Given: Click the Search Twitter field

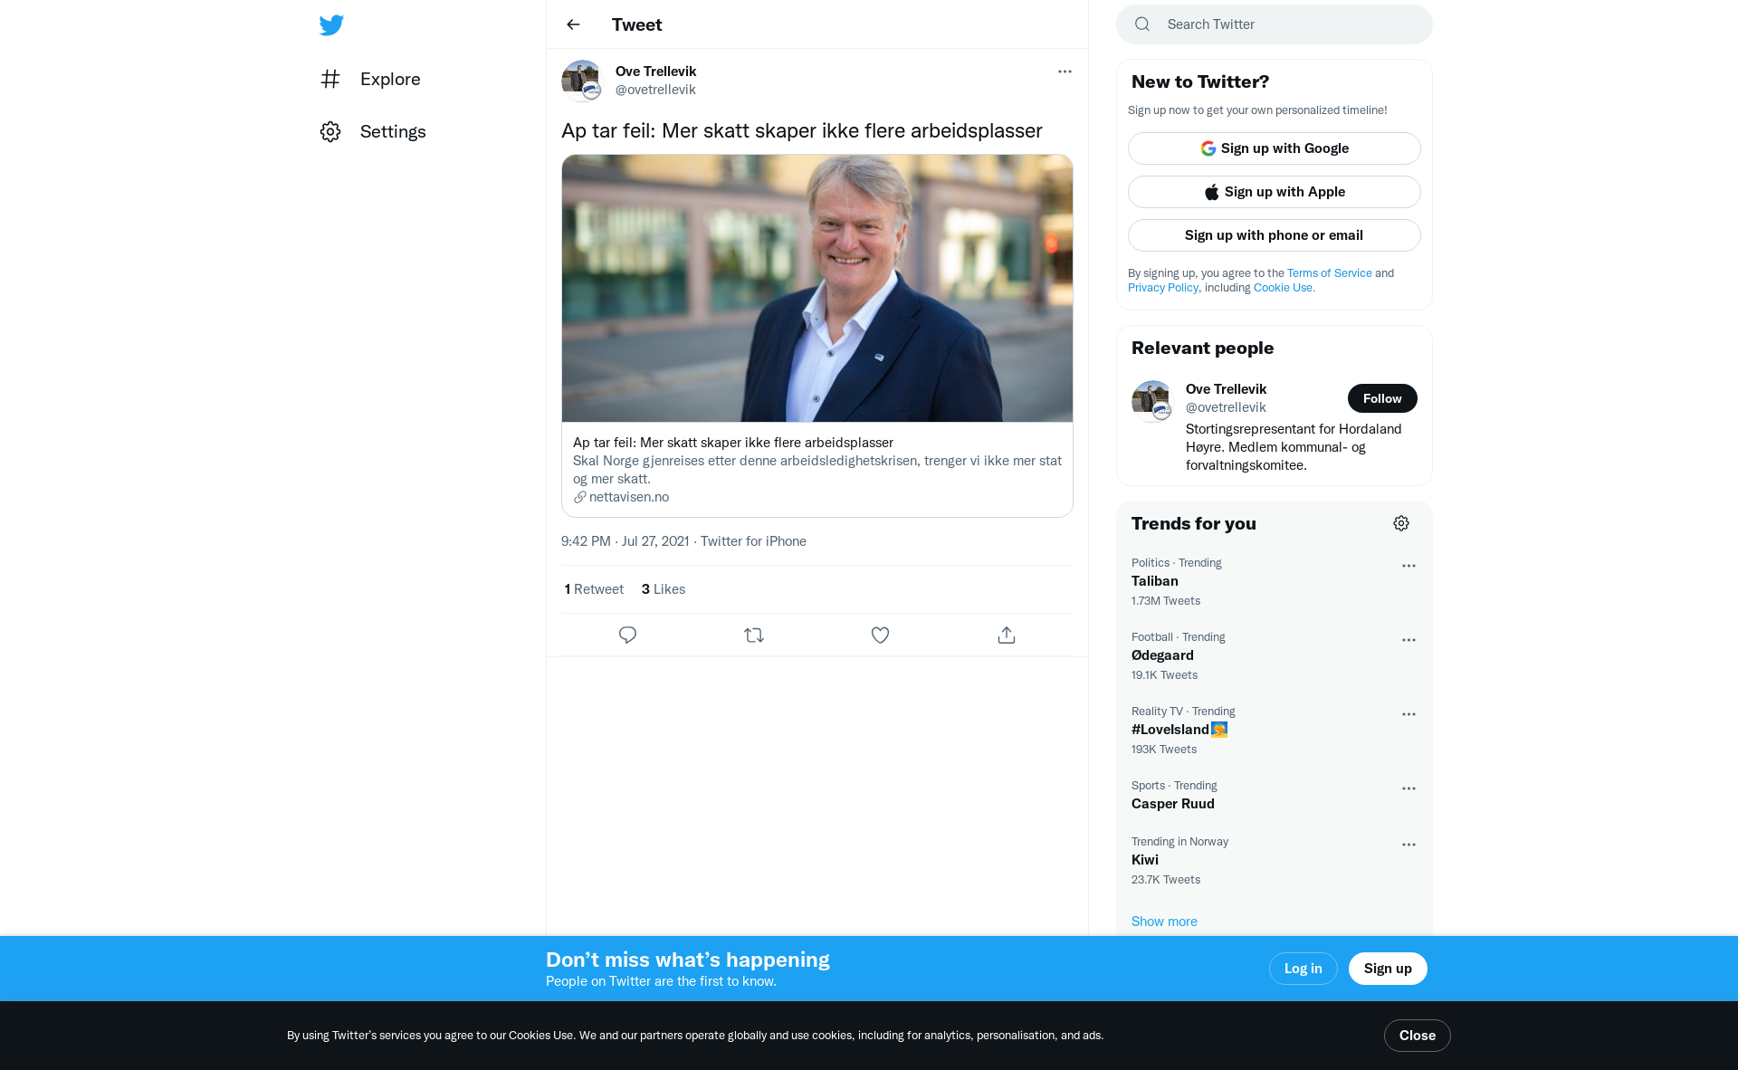Looking at the screenshot, I should (1285, 24).
